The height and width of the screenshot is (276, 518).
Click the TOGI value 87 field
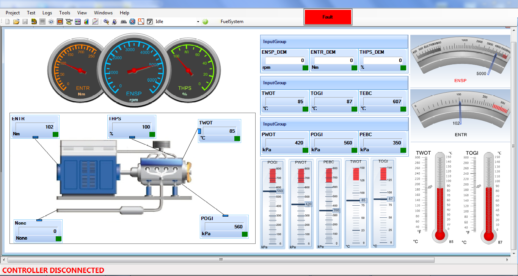[x=334, y=101]
